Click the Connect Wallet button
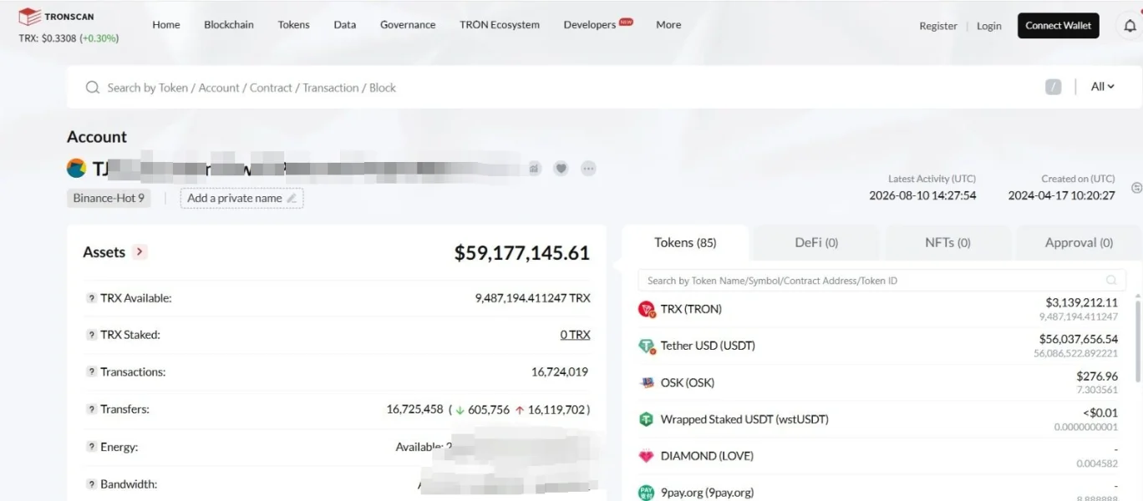Viewport: 1143px width, 501px height. point(1058,26)
